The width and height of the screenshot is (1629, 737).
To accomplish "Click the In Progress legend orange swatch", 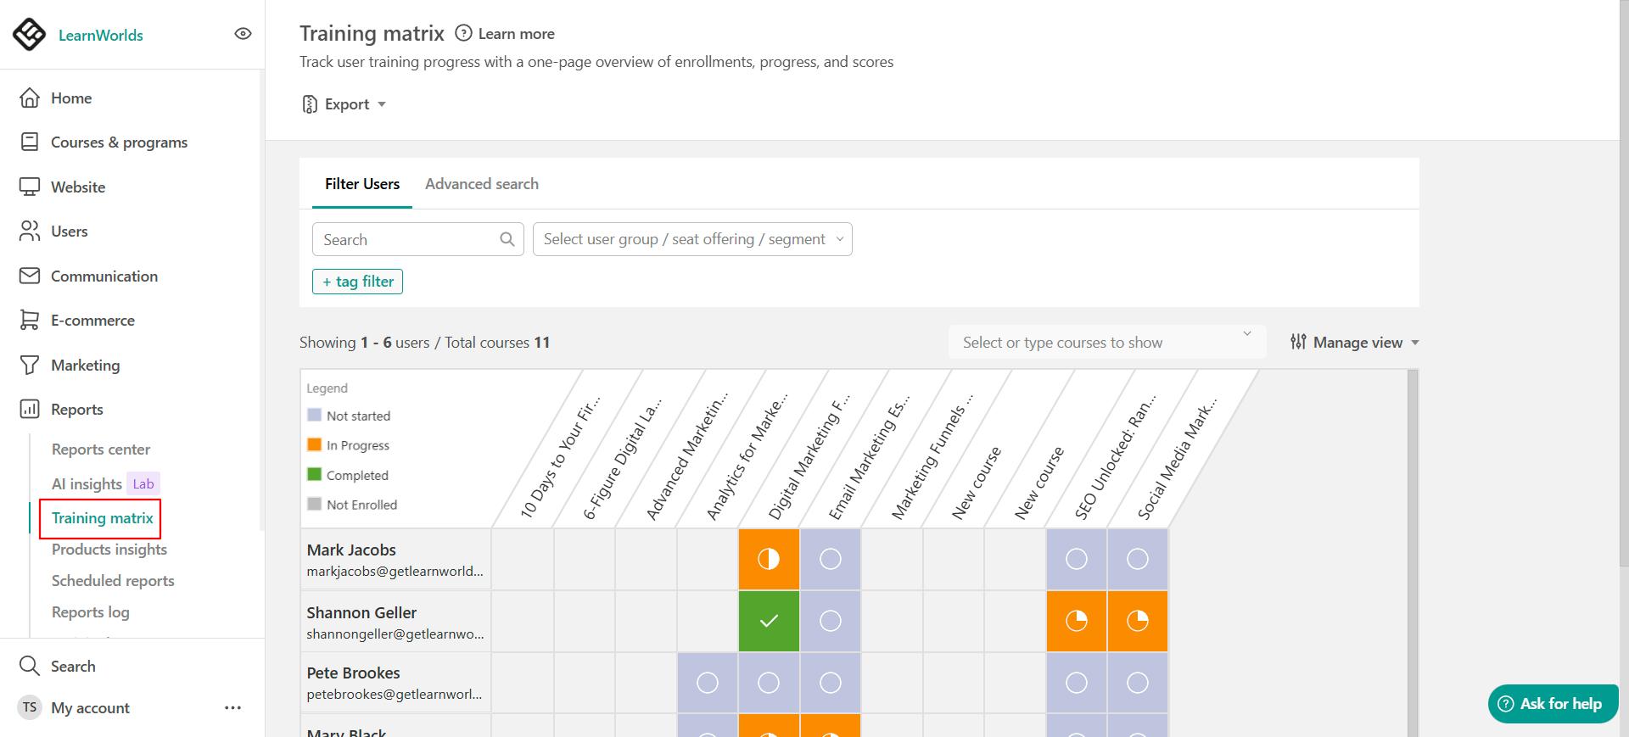I will (x=315, y=444).
